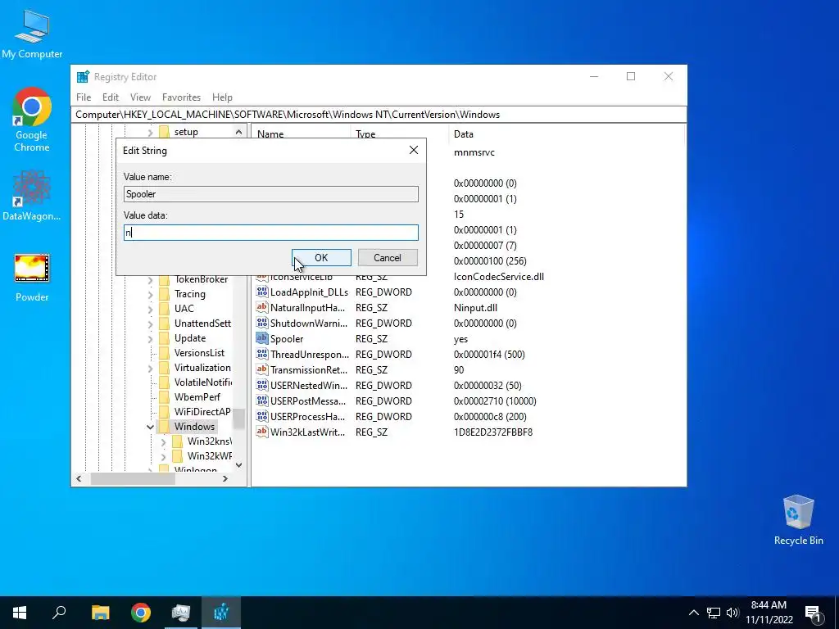Open the Favorites menu
Screen dimensions: 839x629
coord(181,97)
